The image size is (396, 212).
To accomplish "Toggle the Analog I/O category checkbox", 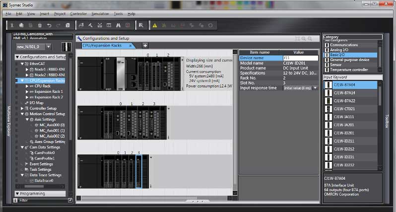I will click(327, 50).
